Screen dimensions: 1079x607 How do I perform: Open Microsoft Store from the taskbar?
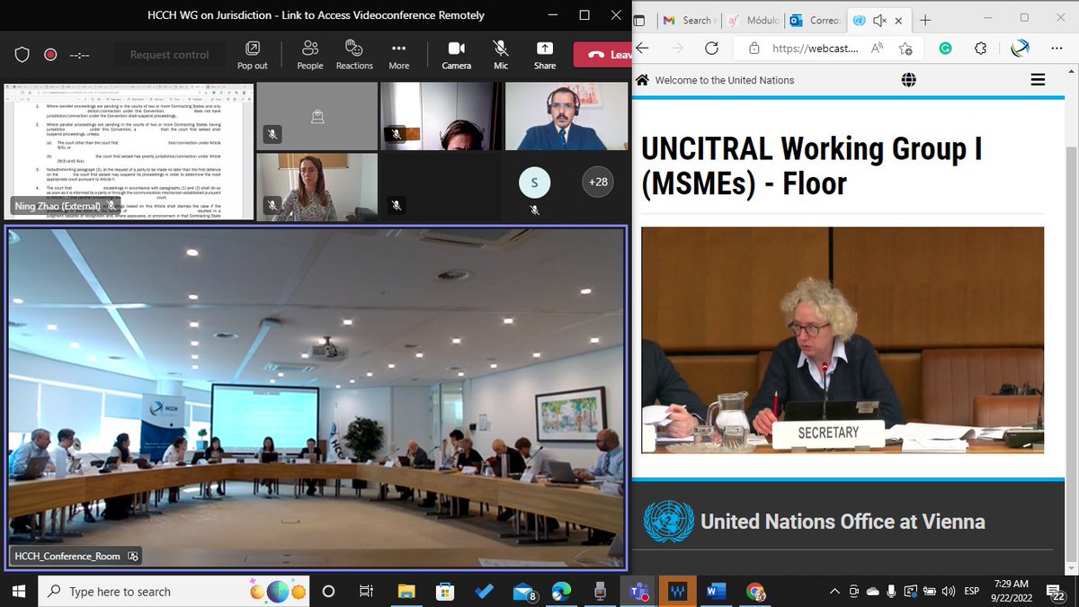(x=445, y=591)
